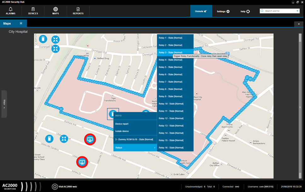This screenshot has height=192, width=305.
Task: Expand the Maps side panel handle
Action: click(x=4, y=104)
